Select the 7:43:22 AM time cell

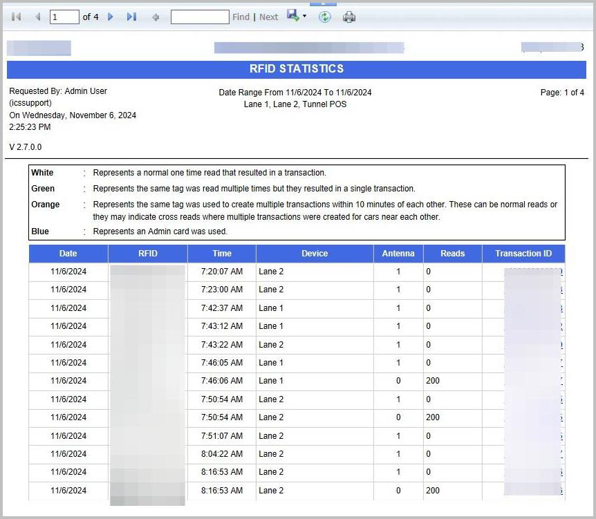click(222, 345)
